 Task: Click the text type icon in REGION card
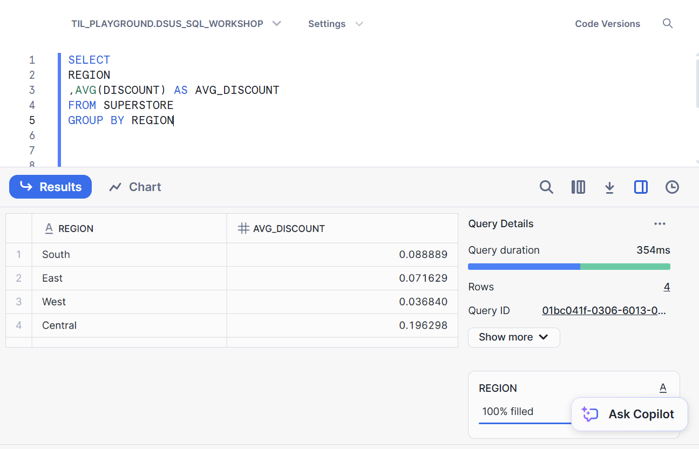[663, 388]
